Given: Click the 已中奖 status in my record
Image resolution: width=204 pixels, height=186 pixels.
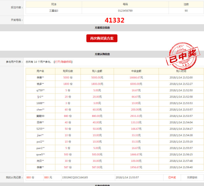Looking at the screenshot, I should pyautogui.click(x=172, y=177).
